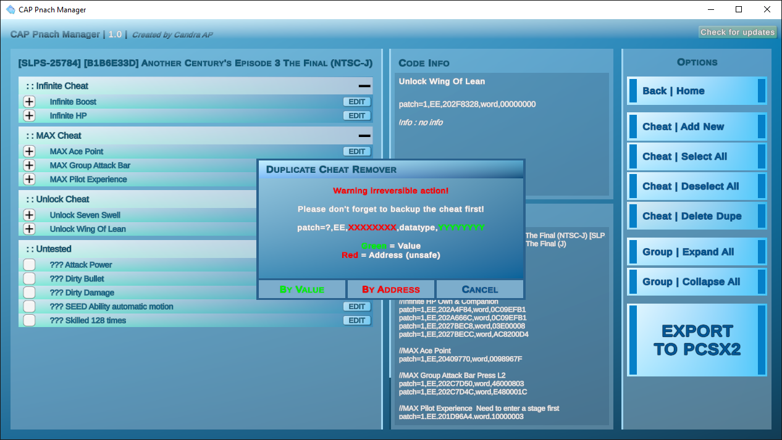
Task: Select the ??? Dirty Bullet row
Action: click(138, 278)
